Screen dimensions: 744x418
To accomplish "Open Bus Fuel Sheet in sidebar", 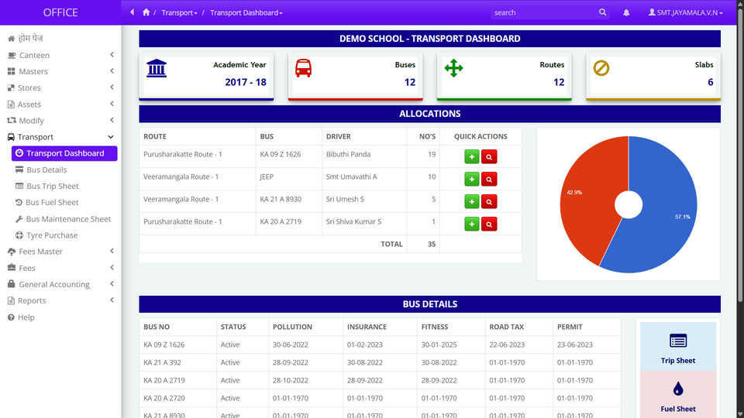I will 52,202.
